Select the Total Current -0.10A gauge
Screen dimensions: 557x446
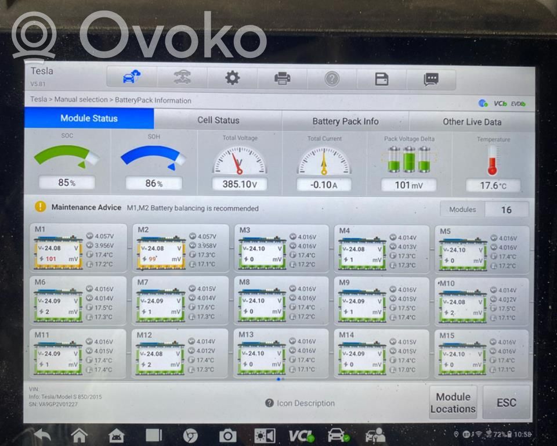coord(324,164)
